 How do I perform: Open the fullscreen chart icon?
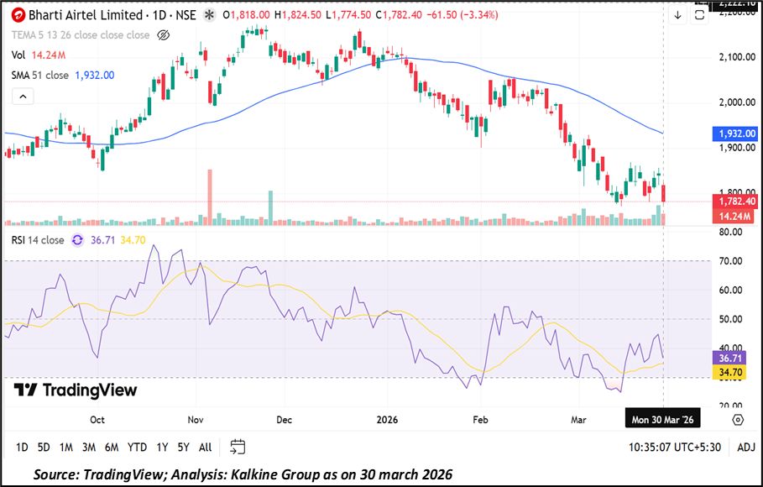tap(698, 15)
